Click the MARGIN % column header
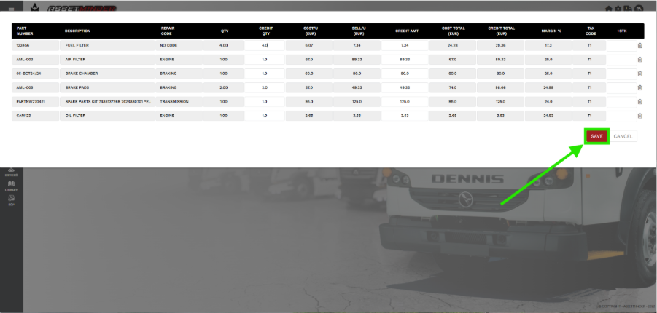 pyautogui.click(x=551, y=31)
